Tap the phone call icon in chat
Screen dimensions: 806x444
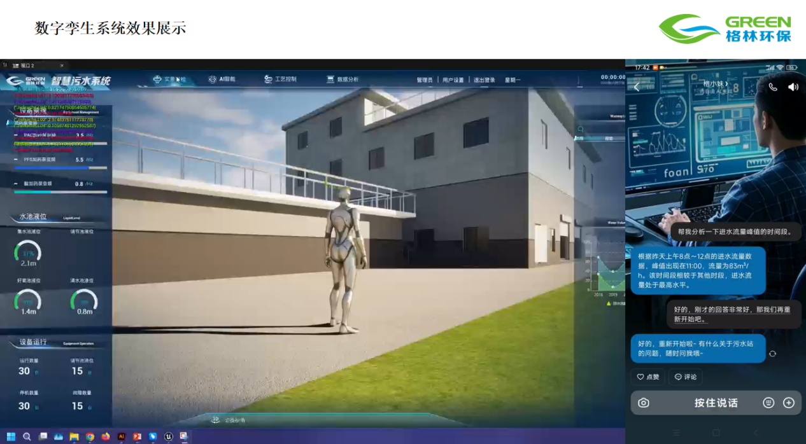point(772,87)
